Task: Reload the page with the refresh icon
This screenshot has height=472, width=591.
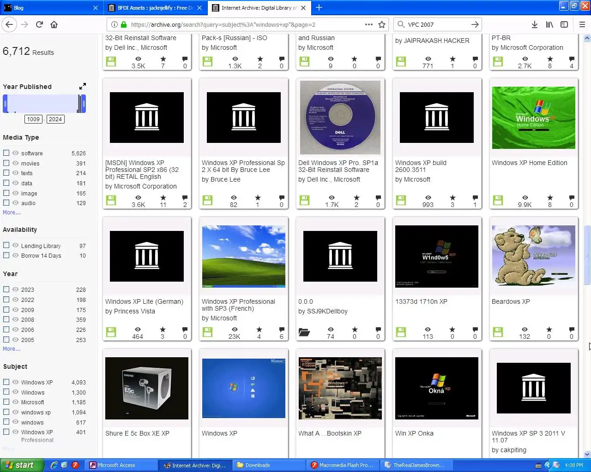Action: point(39,24)
